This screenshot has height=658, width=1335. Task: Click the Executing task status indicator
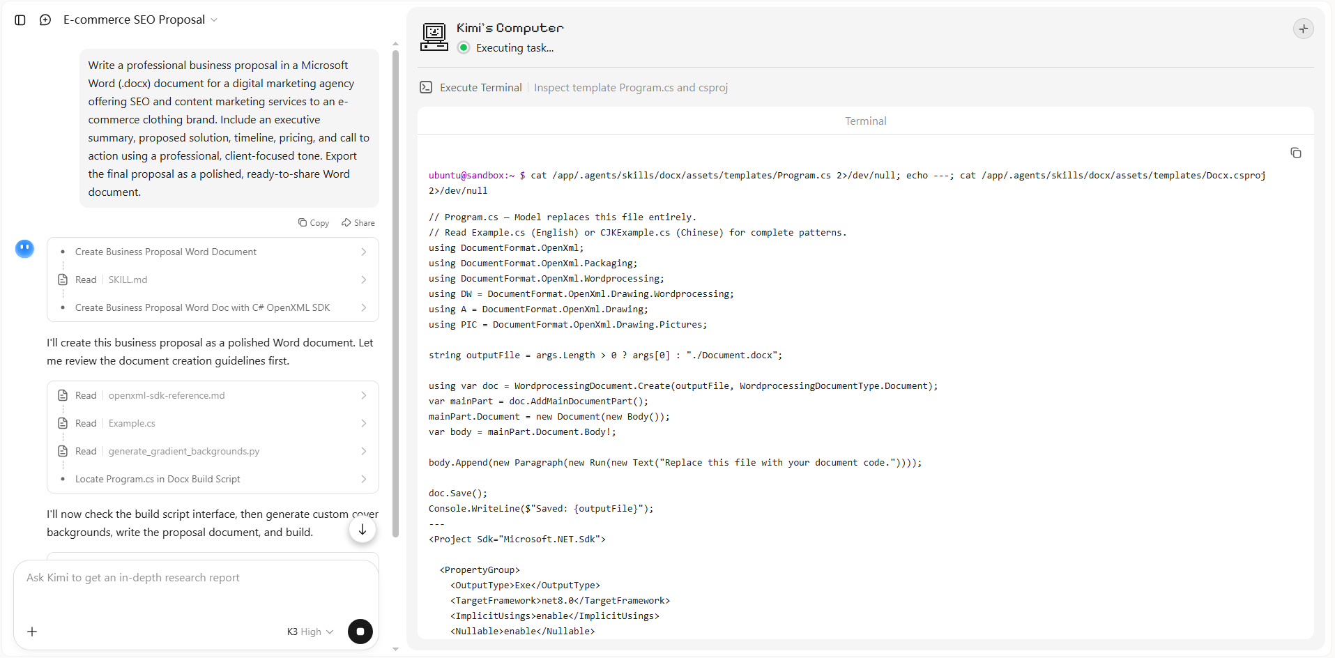464,48
